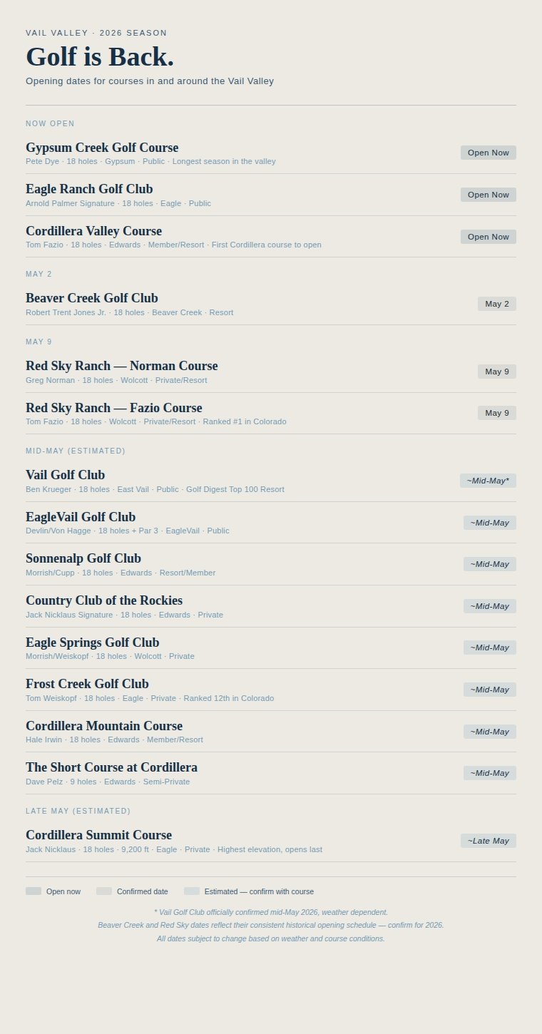Viewport: 542px width, 1034px height.
Task: Open the Frost Creek Golf Club entry
Action: [87, 684]
